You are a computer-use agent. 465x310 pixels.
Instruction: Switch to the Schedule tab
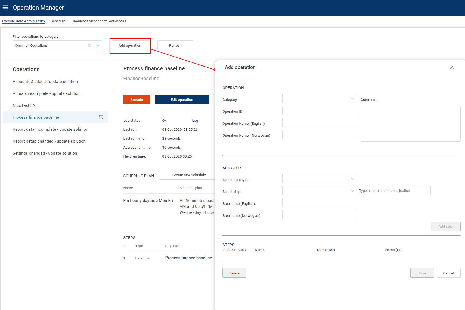58,21
